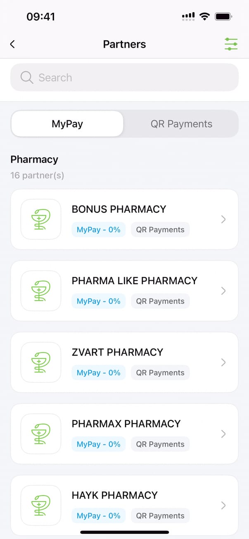Expand Bonus Pharmacy details chevron

point(223,219)
